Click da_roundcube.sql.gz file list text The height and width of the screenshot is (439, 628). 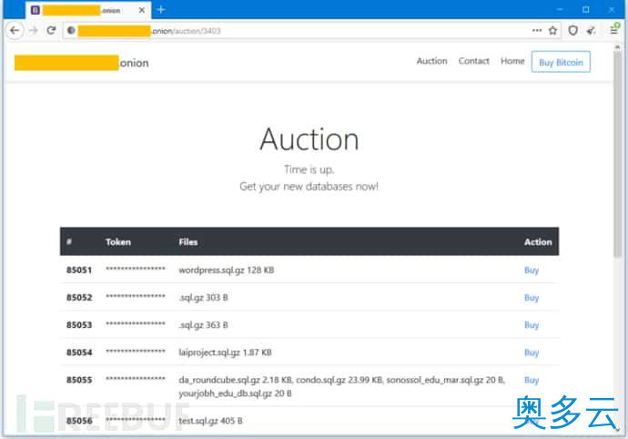(341, 386)
